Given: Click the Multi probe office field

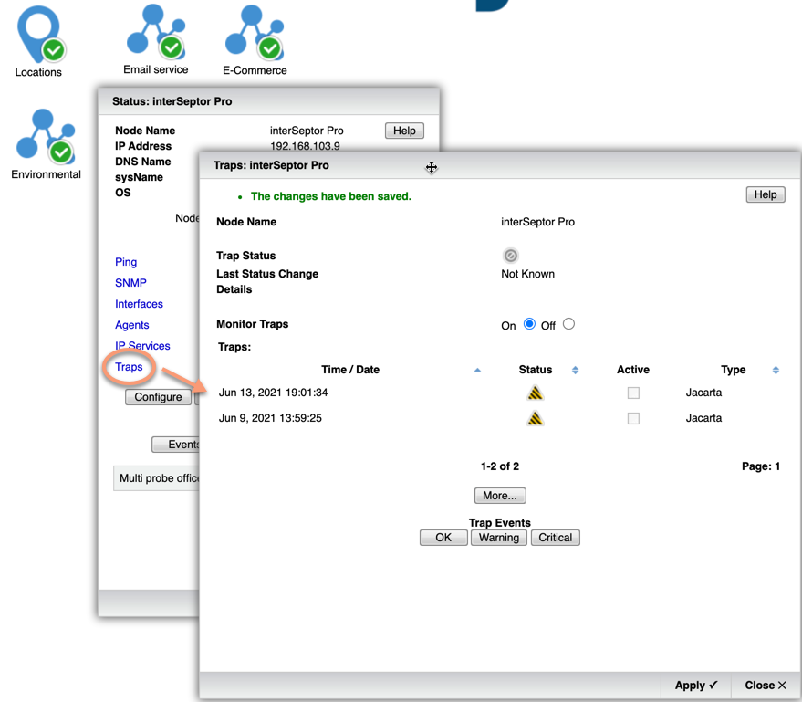Looking at the screenshot, I should point(157,478).
